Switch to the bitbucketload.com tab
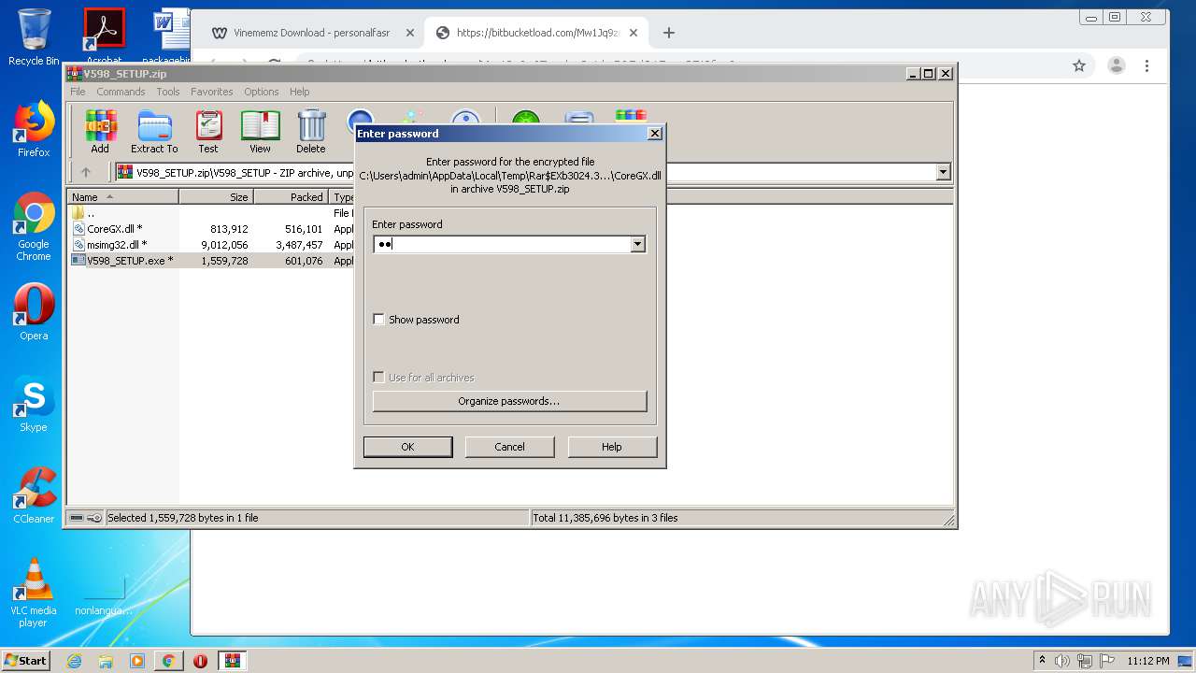1196x673 pixels. click(x=537, y=33)
